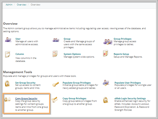158x119 pixels.
Task: Select the last Overview breadcrumb item
Action: (36, 5)
